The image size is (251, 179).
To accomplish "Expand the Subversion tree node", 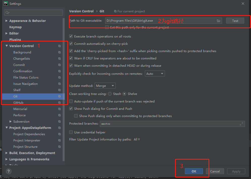I will 10,121.
